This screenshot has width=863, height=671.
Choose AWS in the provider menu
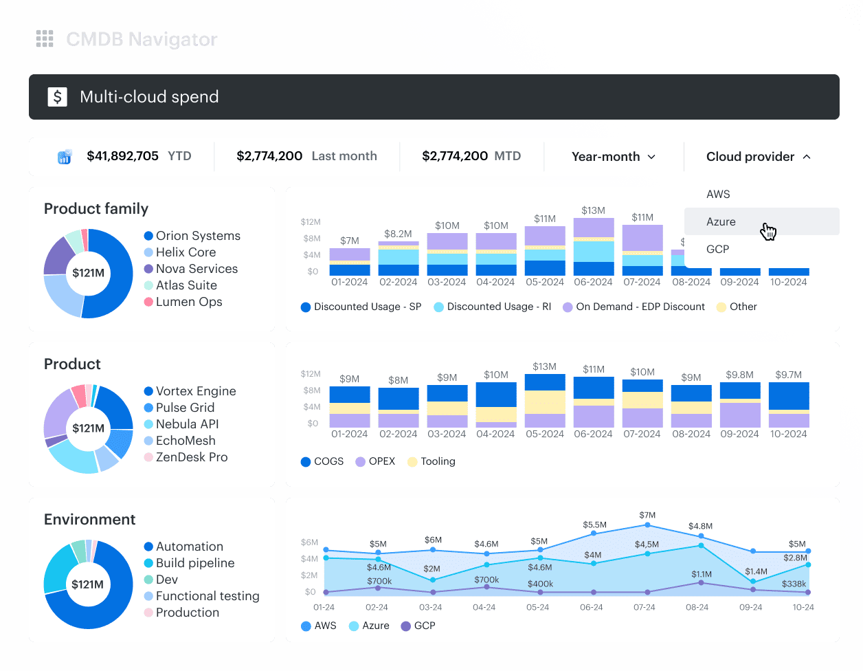tap(718, 195)
